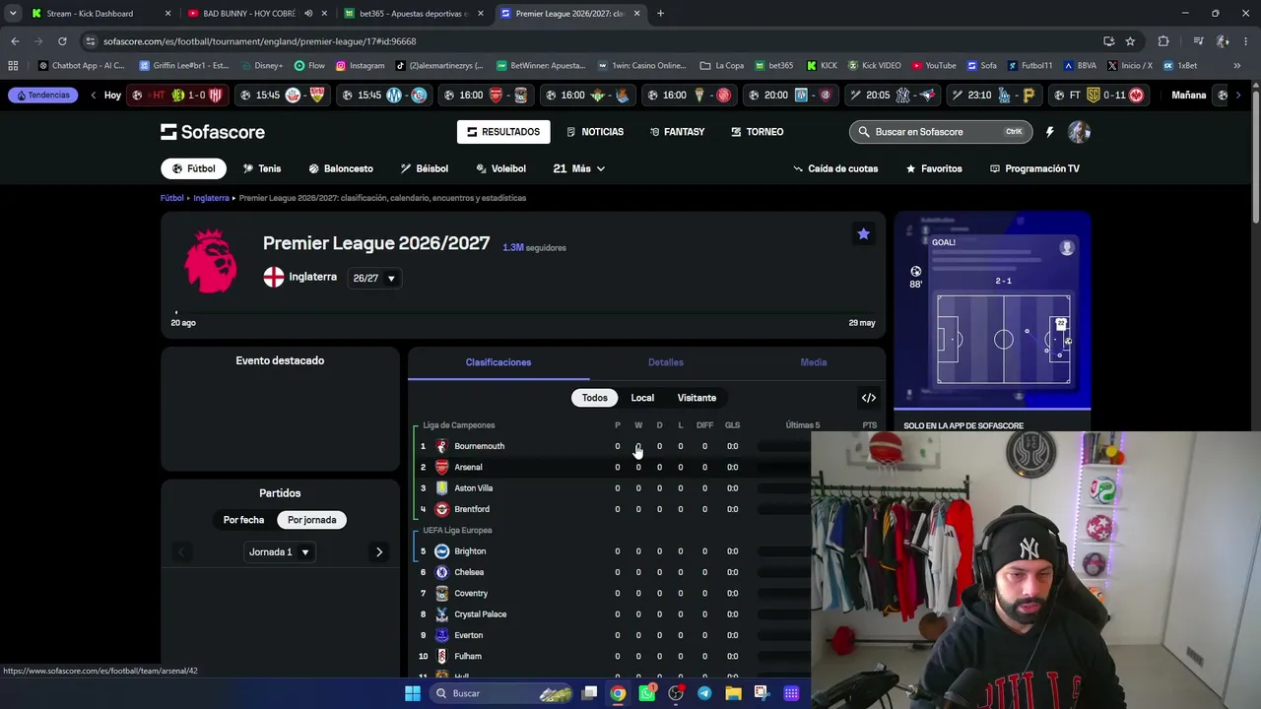This screenshot has width=1261, height=709.
Task: Click the season progress bar
Action: pyautogui.click(x=523, y=312)
